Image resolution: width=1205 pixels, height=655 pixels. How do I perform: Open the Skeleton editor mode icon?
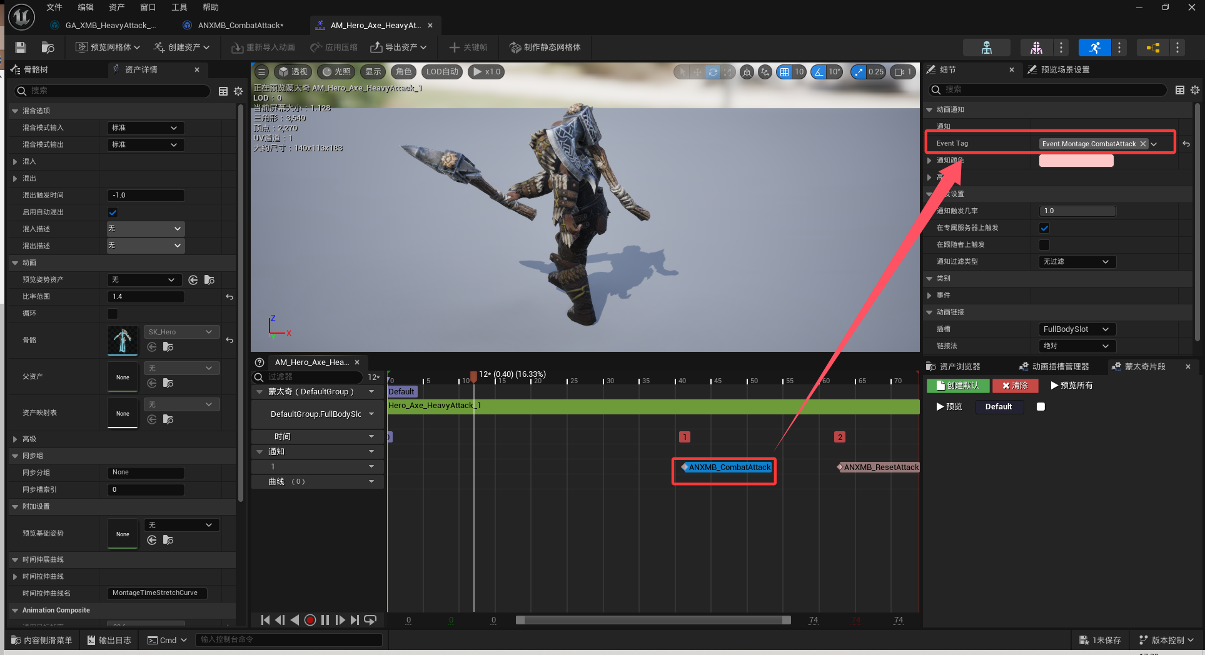[987, 47]
